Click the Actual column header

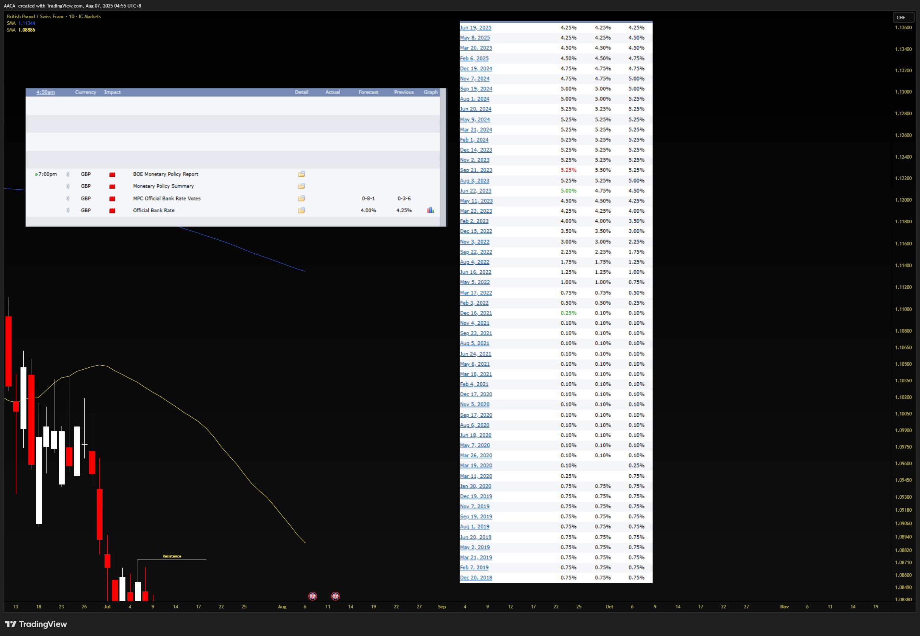(x=332, y=92)
